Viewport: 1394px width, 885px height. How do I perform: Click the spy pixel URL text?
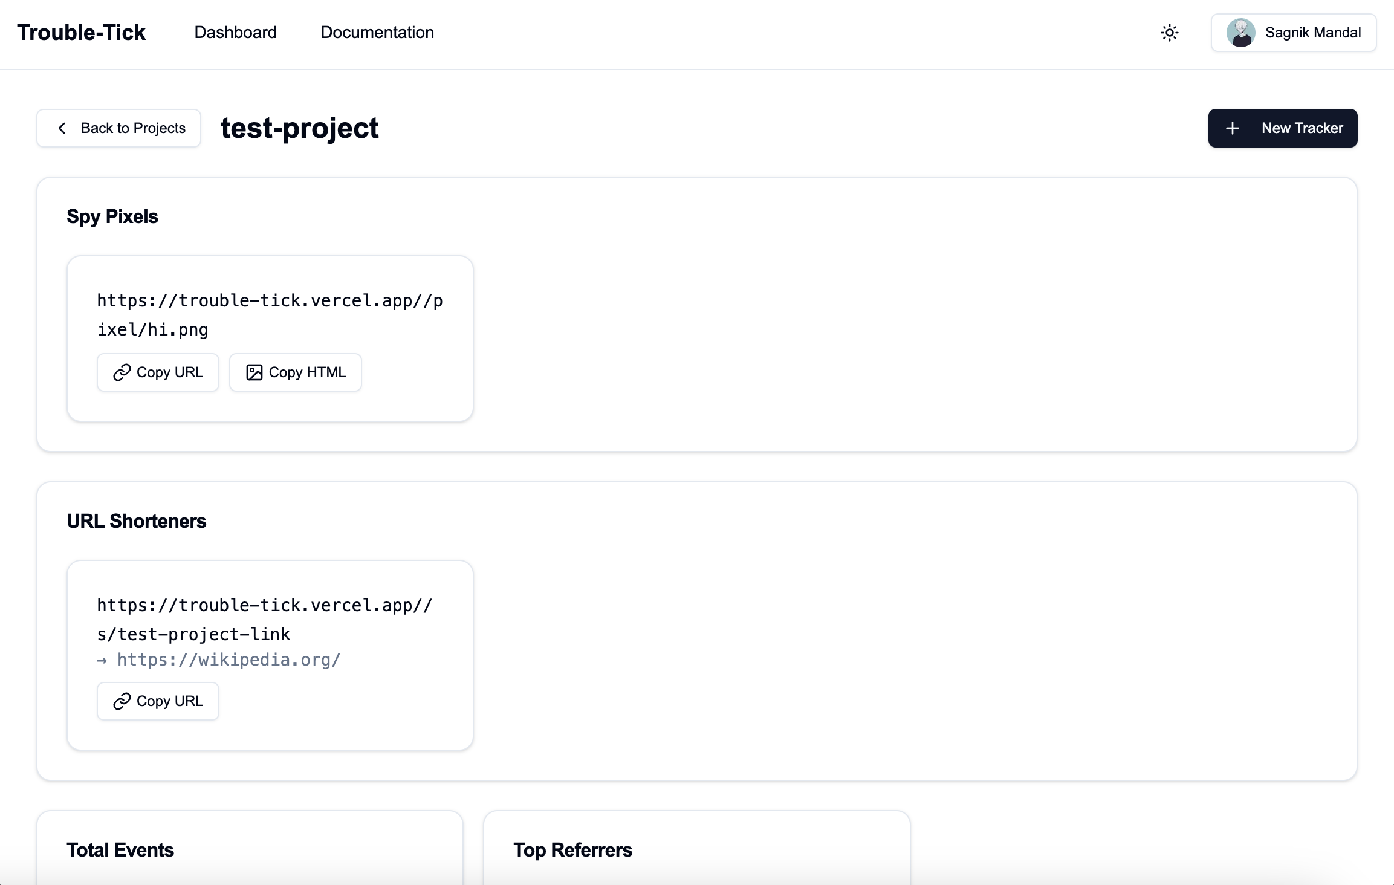[x=270, y=315]
